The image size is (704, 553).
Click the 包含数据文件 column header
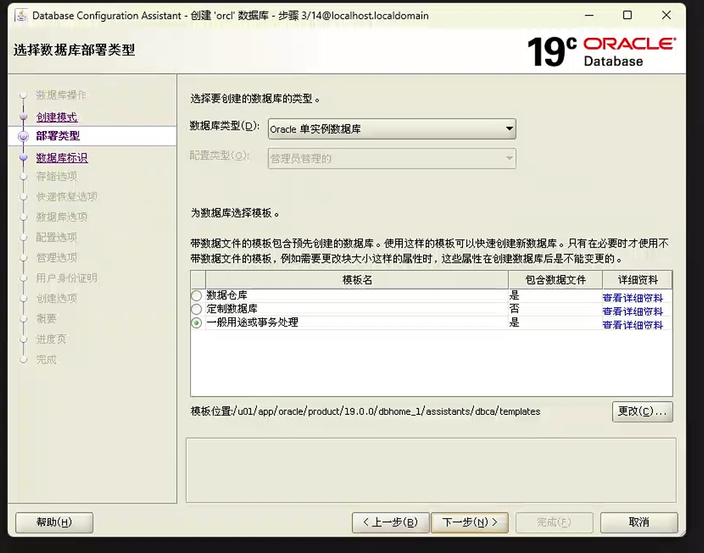[555, 280]
